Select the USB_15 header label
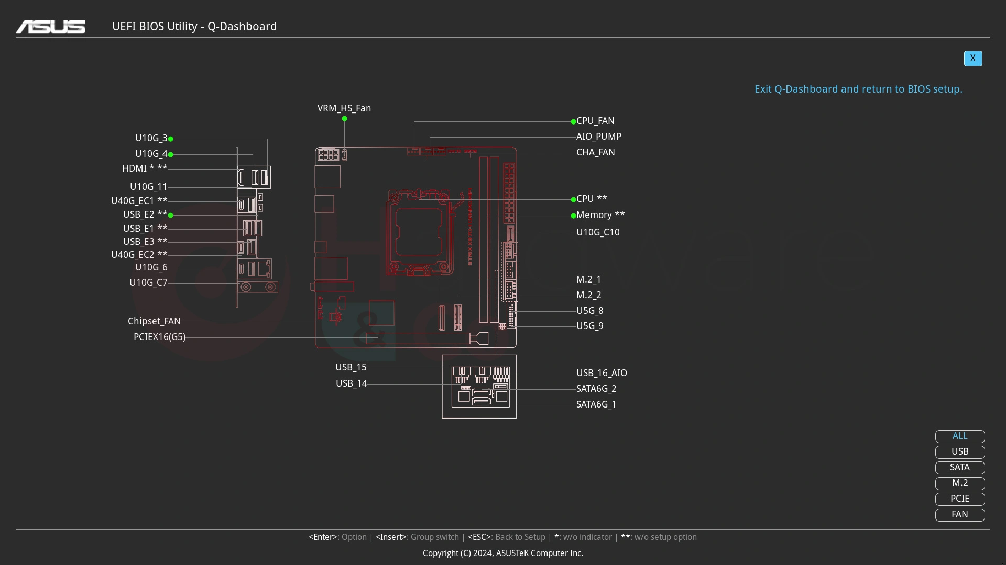1006x565 pixels. pos(351,367)
